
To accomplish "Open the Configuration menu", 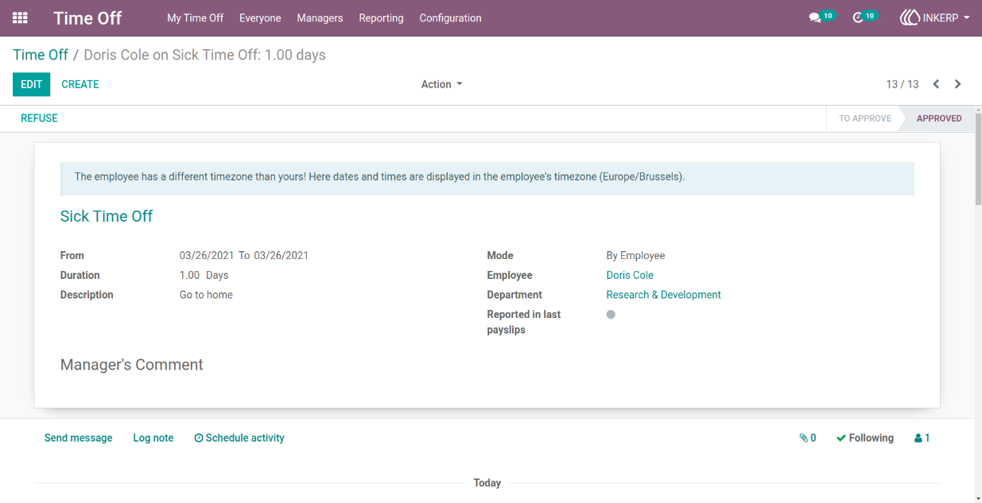I will tap(450, 17).
